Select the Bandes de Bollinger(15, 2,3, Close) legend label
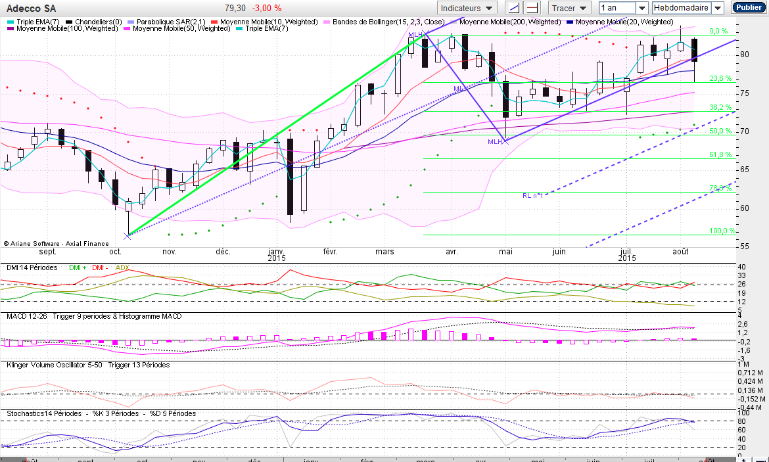The height and width of the screenshot is (462, 769). pyautogui.click(x=388, y=22)
